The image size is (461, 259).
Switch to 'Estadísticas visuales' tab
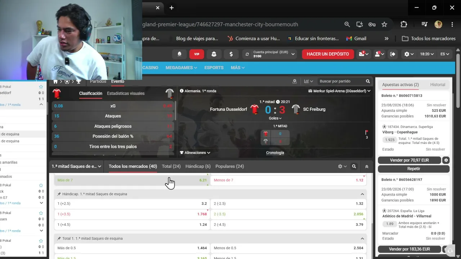pyautogui.click(x=126, y=93)
